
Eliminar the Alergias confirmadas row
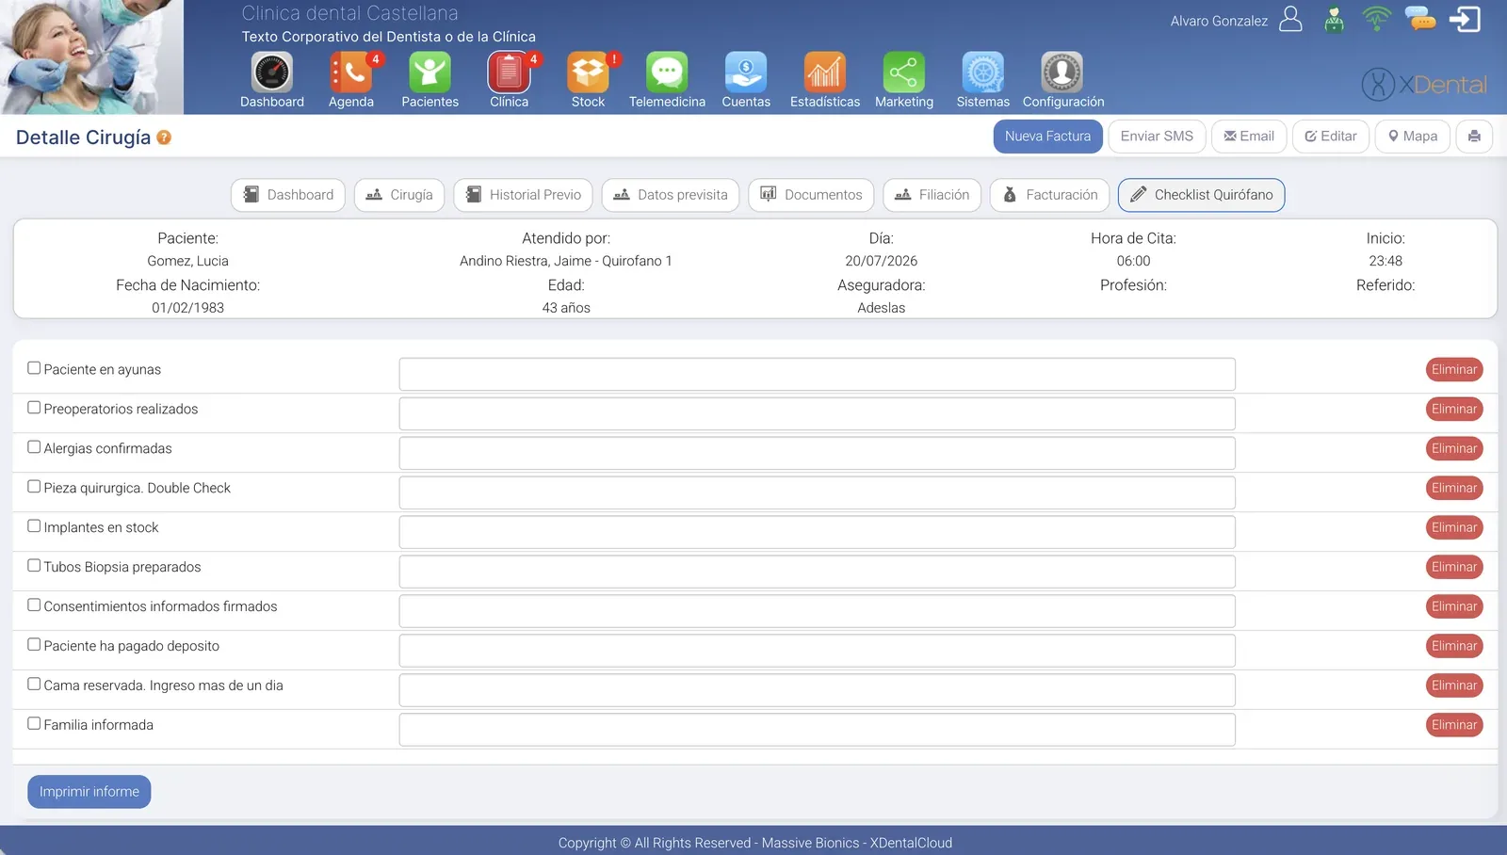point(1454,449)
